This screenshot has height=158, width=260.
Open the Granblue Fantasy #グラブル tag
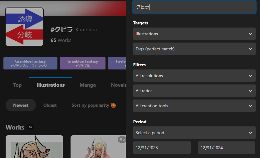tap(83, 63)
